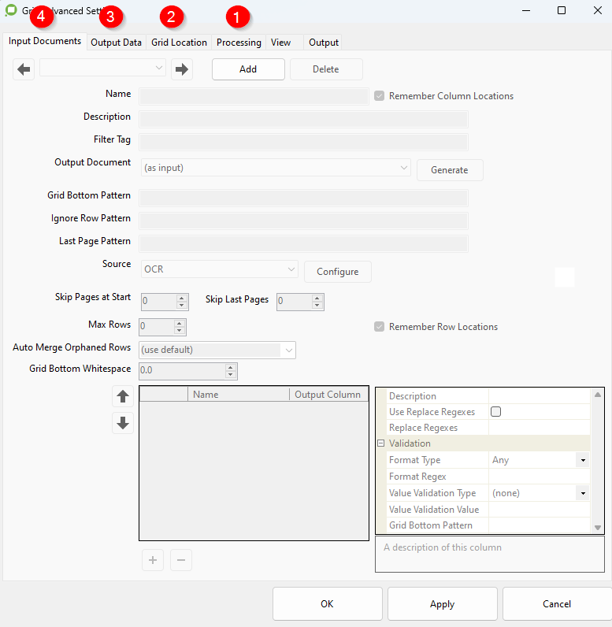Enable the Use Replace Regexes checkbox
Screen dimensions: 612x627
tap(496, 412)
